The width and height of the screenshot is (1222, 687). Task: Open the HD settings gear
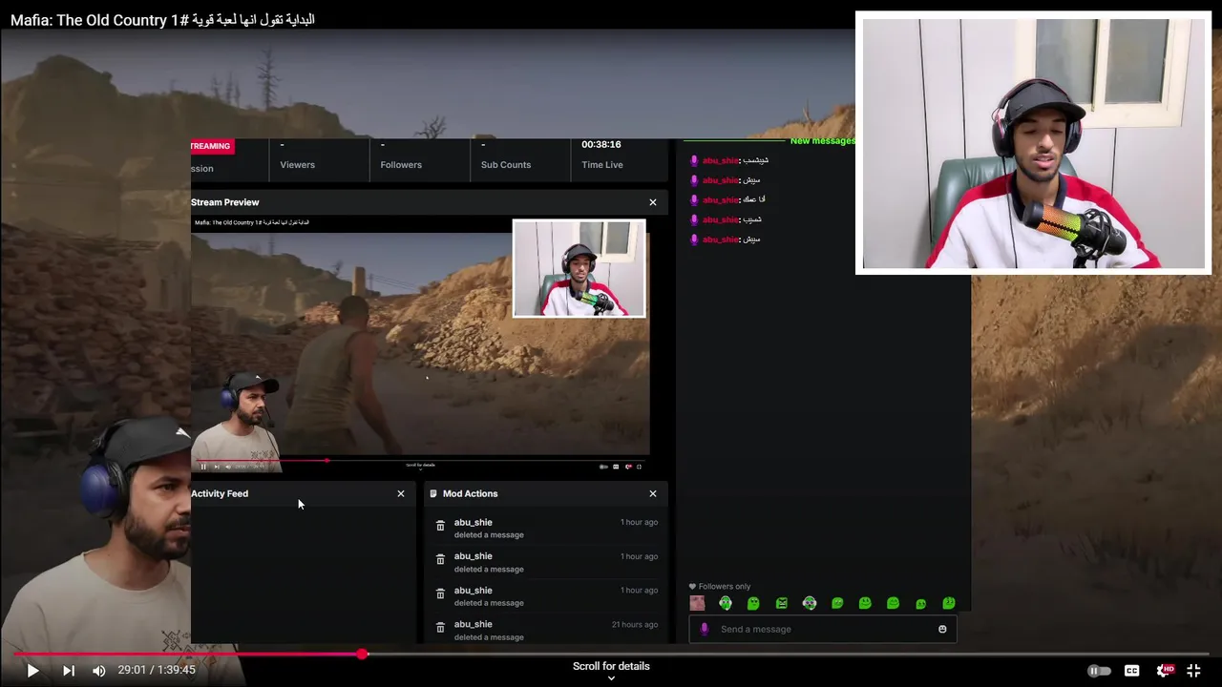coord(1165,671)
